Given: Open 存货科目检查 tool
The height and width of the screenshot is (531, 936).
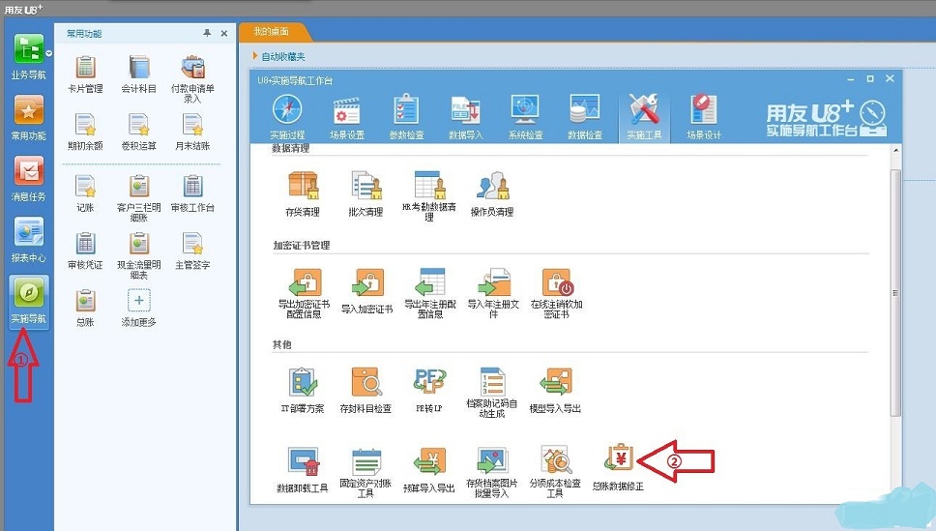Looking at the screenshot, I should (366, 390).
